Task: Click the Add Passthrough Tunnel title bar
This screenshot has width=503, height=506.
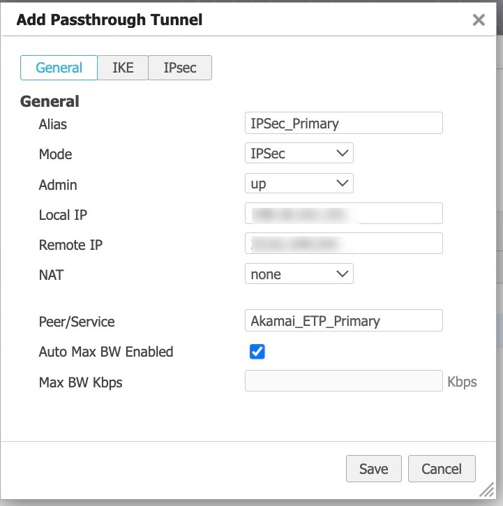Action: click(209, 20)
